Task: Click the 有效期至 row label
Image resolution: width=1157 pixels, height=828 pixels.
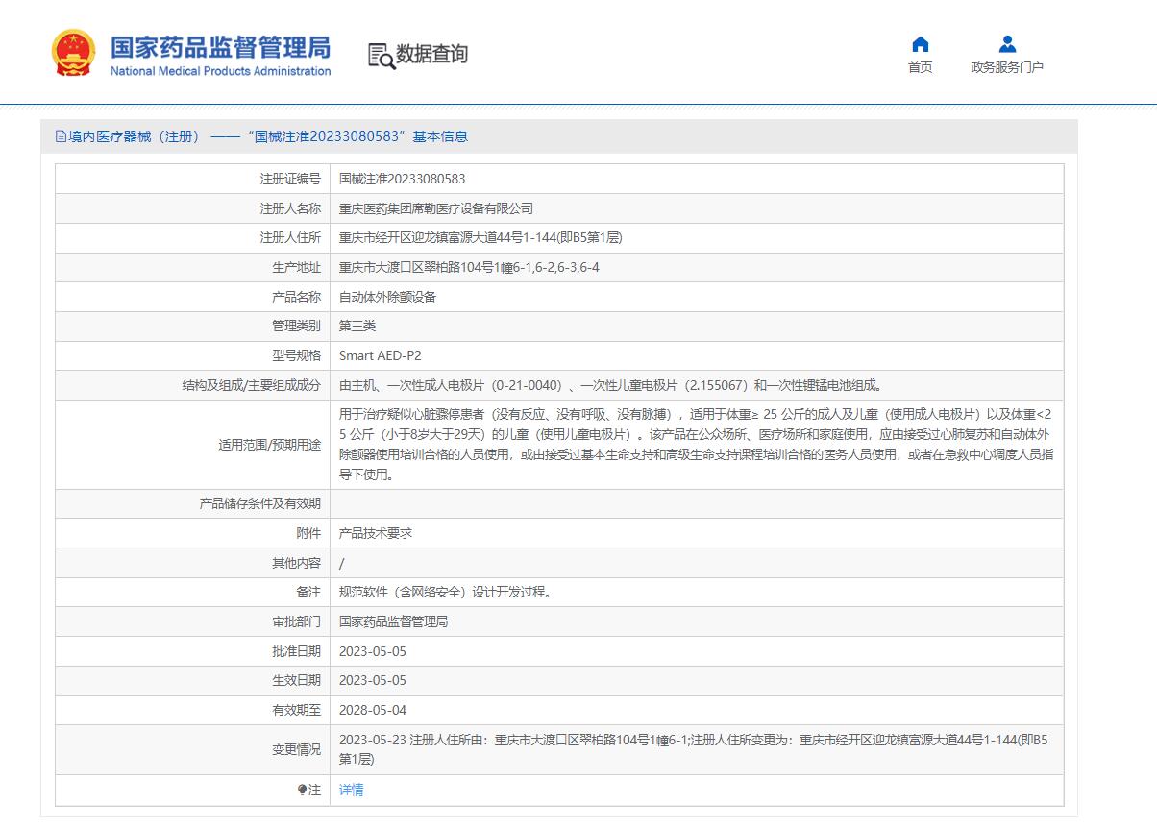Action: point(296,710)
